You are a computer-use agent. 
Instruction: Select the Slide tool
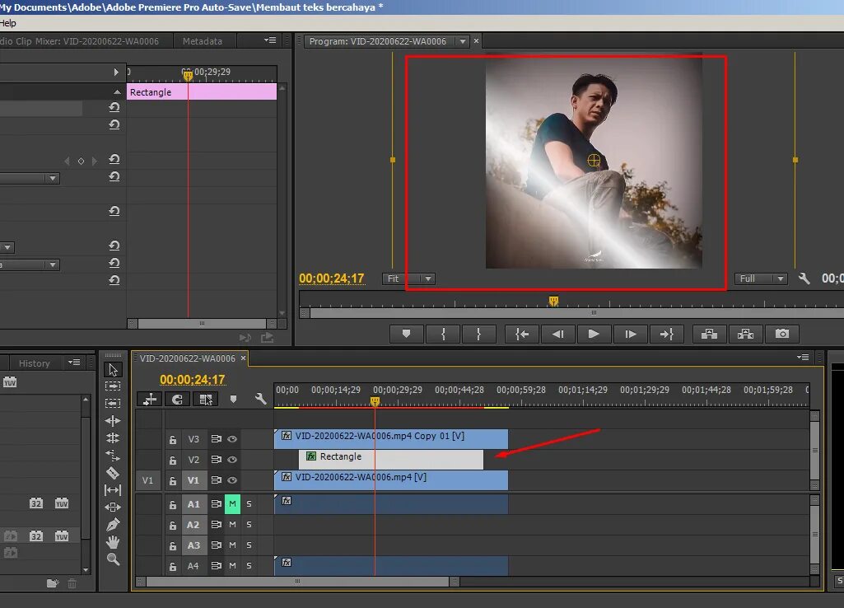pos(113,507)
